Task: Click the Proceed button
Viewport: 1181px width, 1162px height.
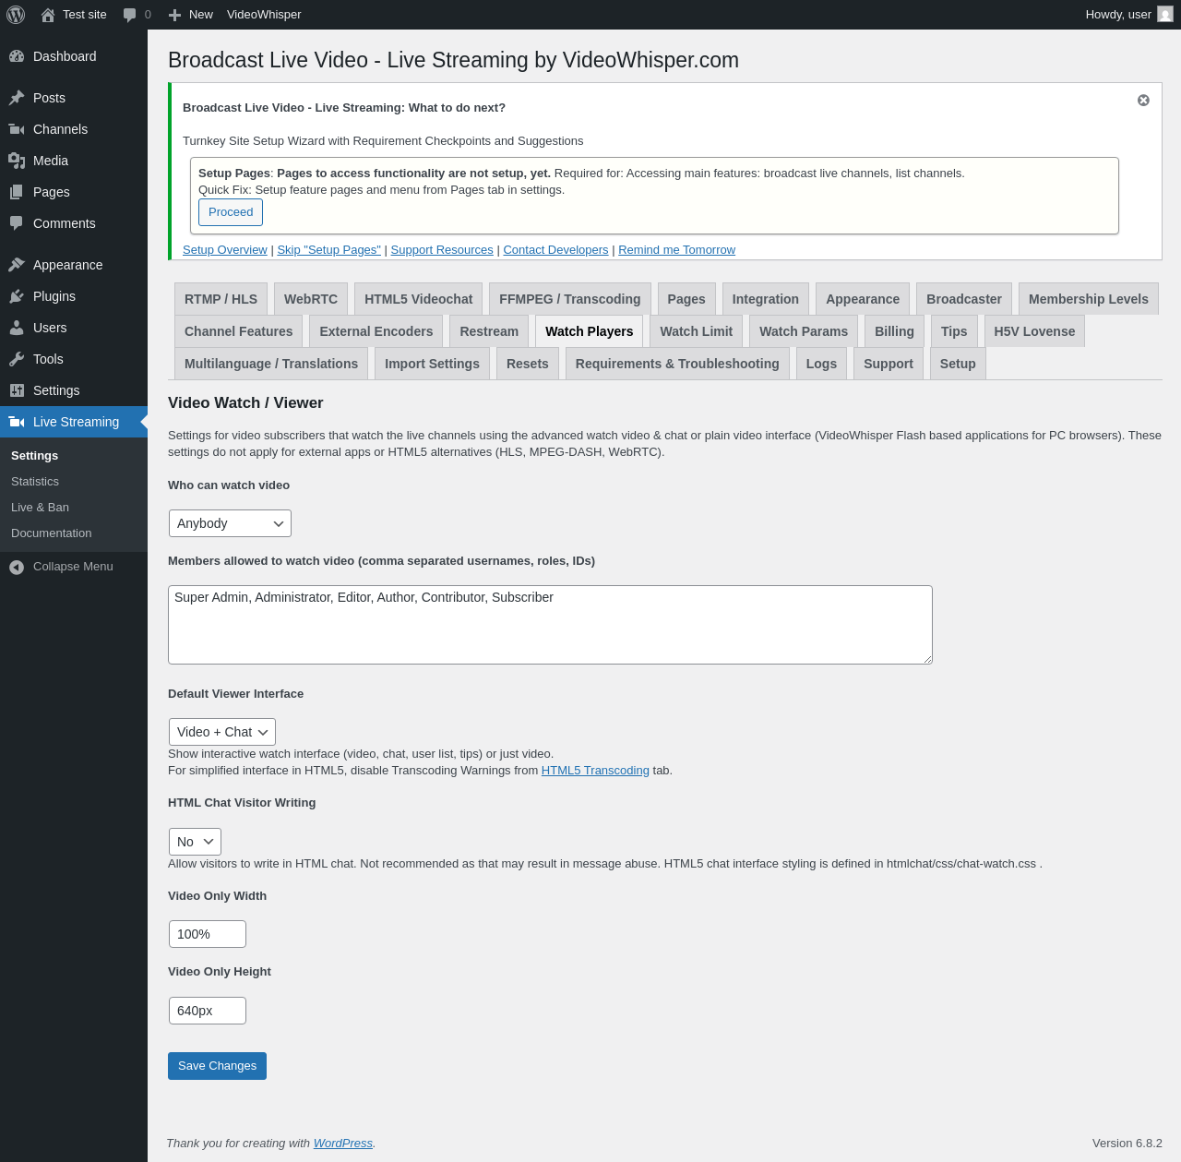Action: point(231,212)
